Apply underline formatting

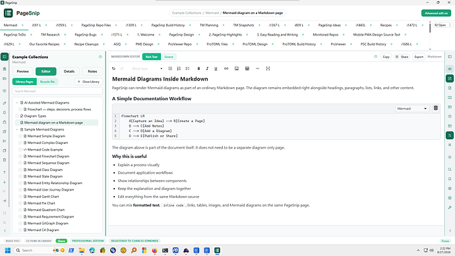tap(216, 69)
